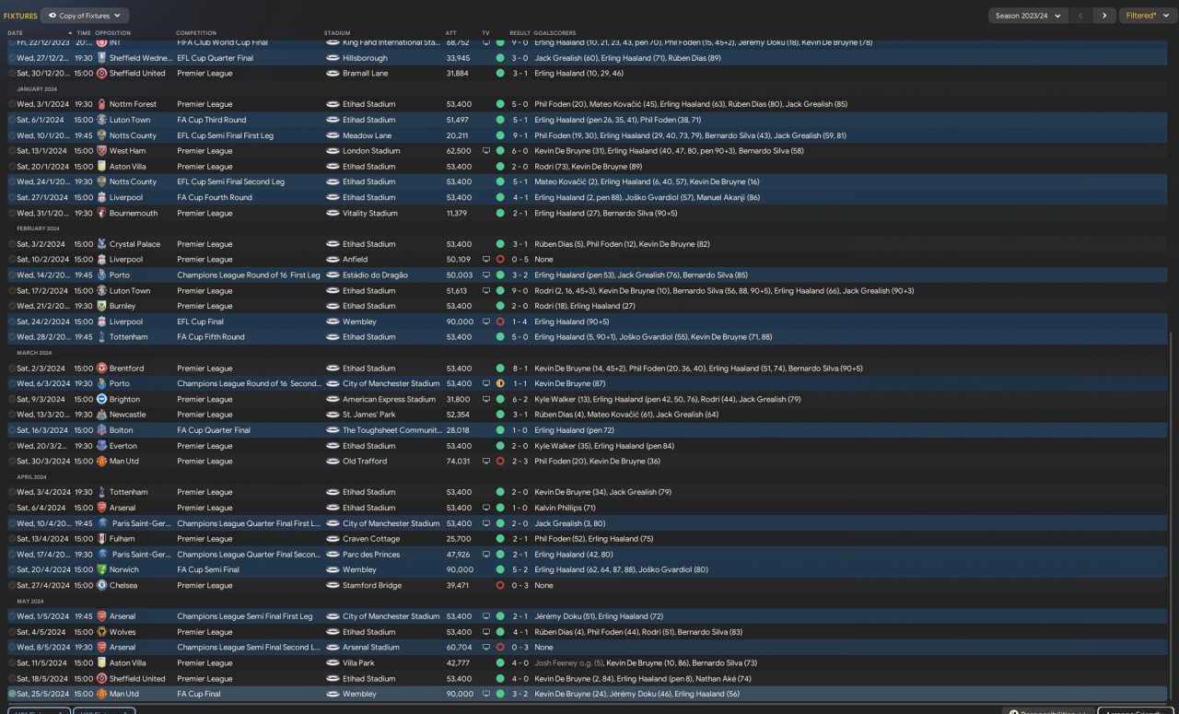Viewport: 1179px width, 714px height.
Task: Click the Wolves club crest
Action: (x=101, y=632)
